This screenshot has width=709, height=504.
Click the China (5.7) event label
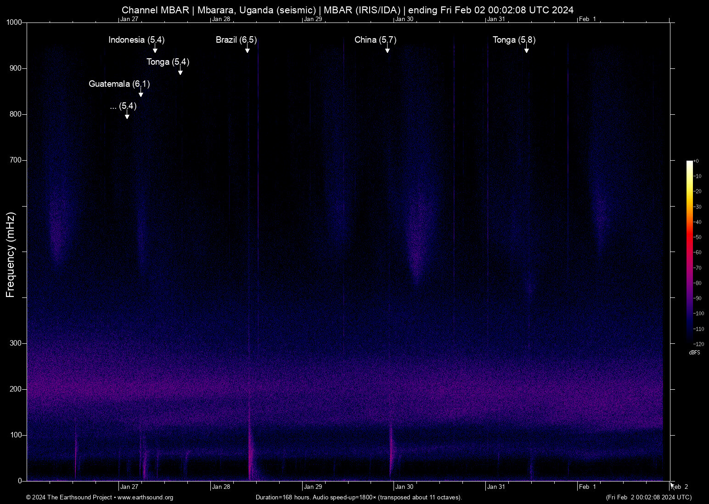tap(375, 39)
